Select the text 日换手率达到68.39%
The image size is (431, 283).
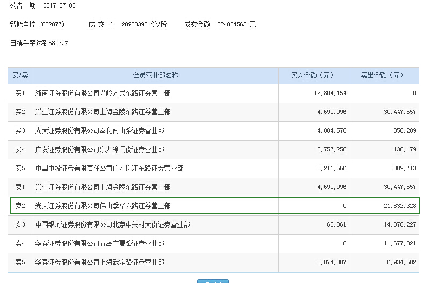tap(39, 43)
